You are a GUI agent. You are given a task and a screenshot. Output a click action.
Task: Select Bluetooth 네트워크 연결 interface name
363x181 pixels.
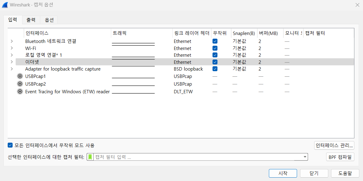51,41
